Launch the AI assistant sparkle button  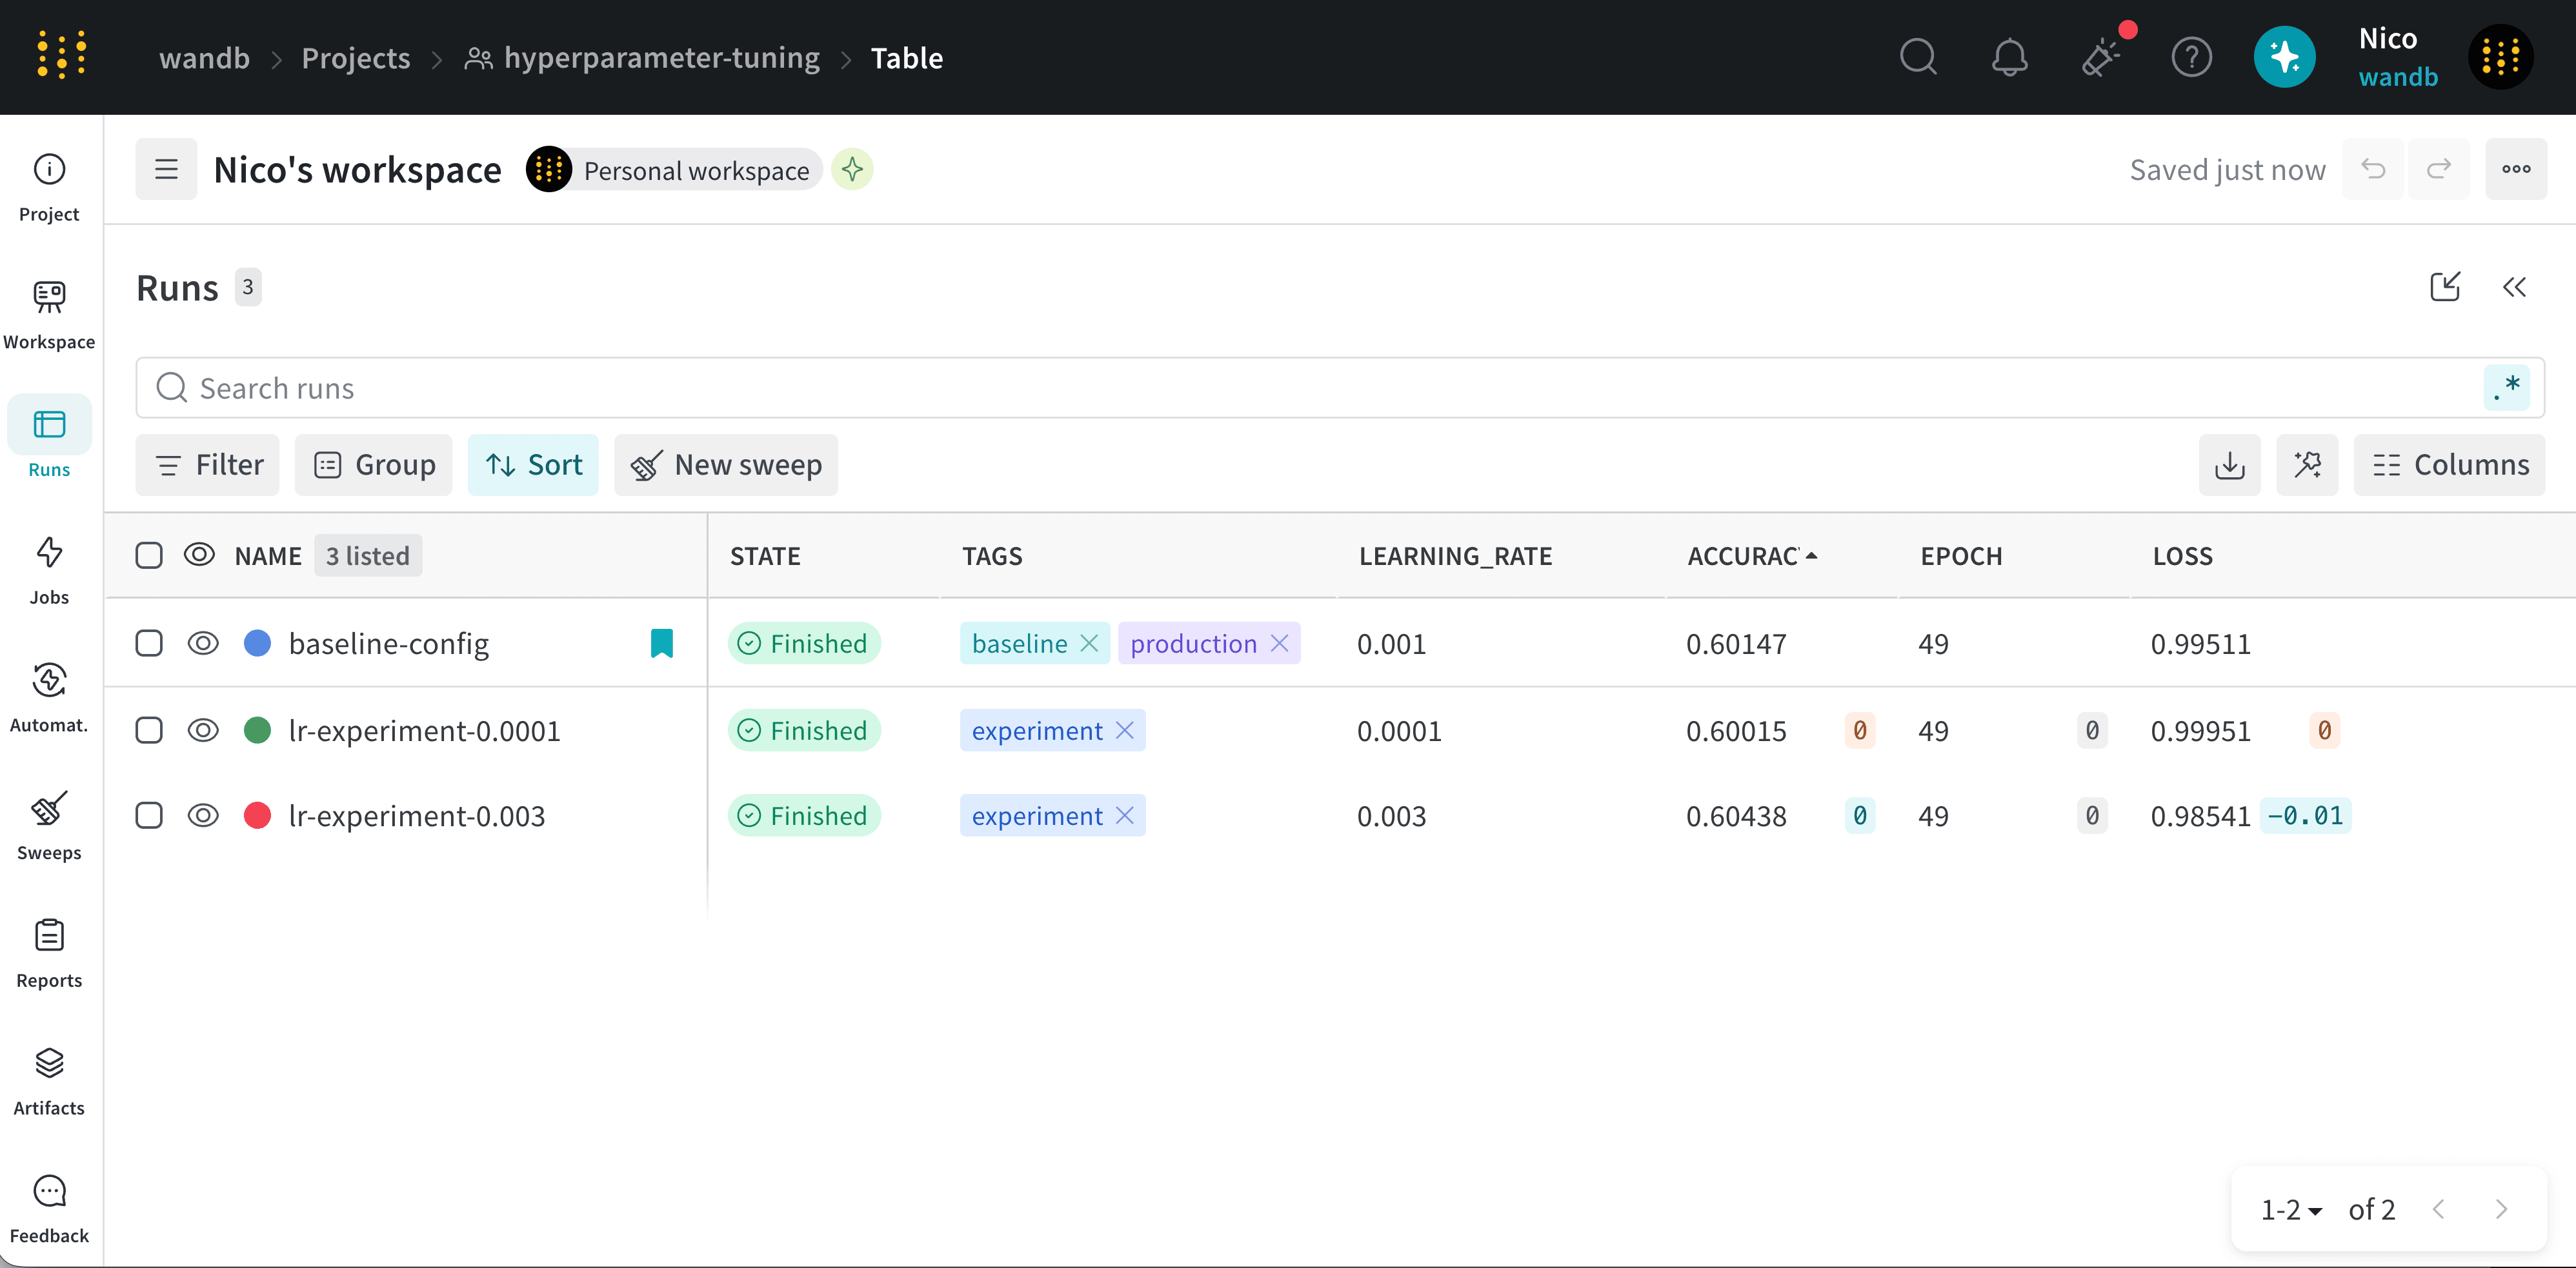click(x=2284, y=57)
